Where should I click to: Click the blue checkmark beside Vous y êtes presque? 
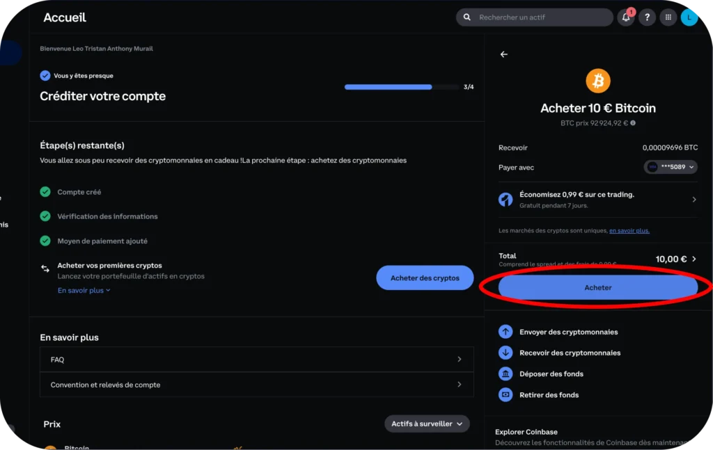pos(45,75)
